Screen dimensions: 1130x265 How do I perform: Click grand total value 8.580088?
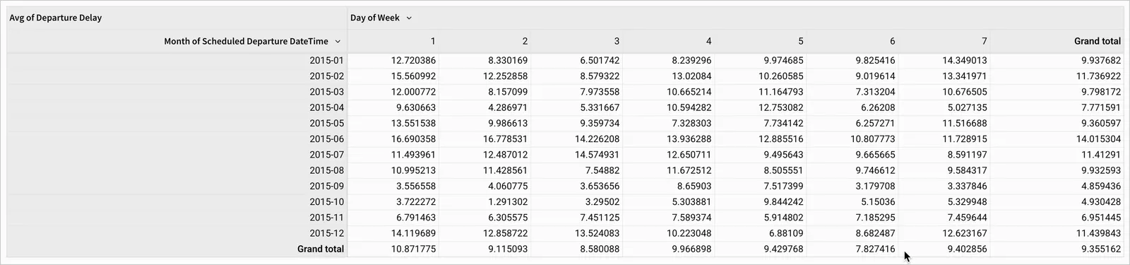click(x=600, y=249)
